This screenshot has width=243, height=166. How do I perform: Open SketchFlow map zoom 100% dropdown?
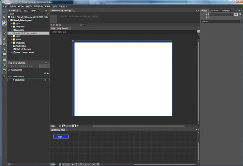coord(60,164)
